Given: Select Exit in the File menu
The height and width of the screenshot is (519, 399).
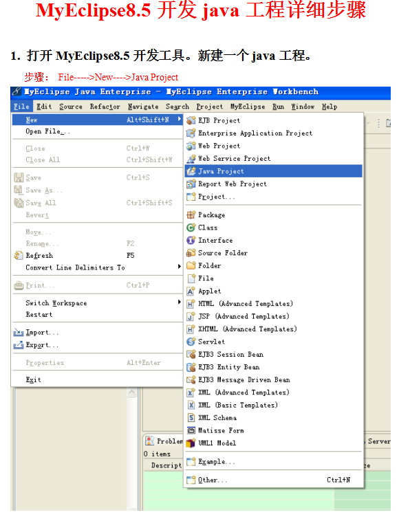Looking at the screenshot, I should pyautogui.click(x=34, y=380).
